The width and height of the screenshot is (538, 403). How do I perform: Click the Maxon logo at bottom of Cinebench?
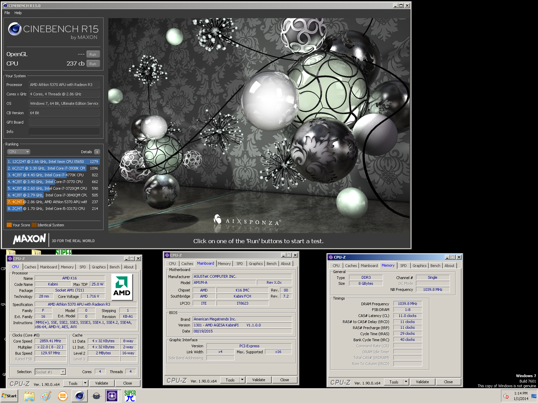click(29, 239)
